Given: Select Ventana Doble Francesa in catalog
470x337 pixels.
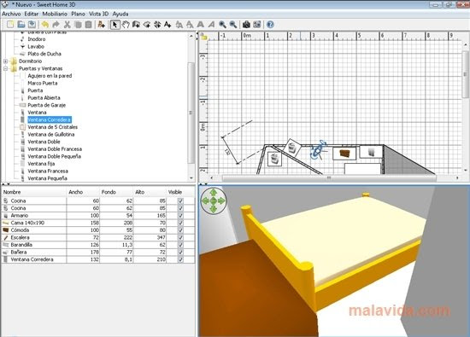Looking at the screenshot, I should (x=55, y=149).
